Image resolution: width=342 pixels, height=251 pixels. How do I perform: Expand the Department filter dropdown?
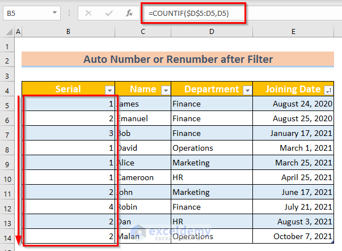247,90
